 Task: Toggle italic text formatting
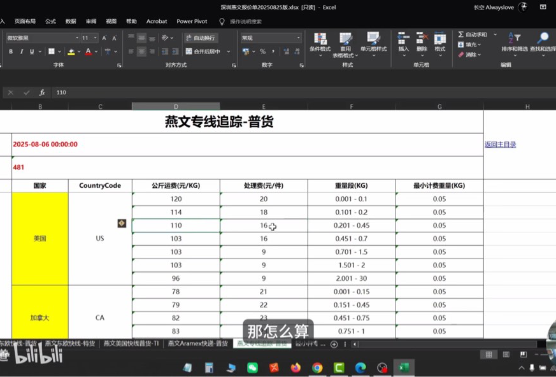point(22,52)
